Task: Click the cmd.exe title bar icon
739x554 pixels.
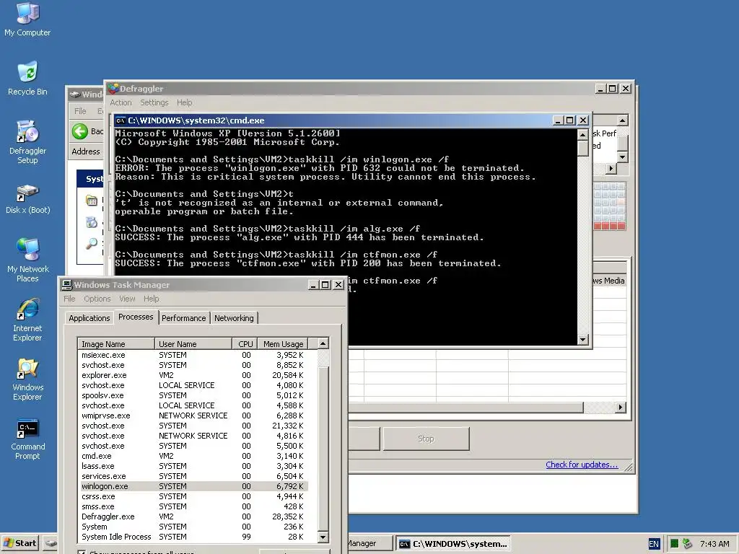Action: pyautogui.click(x=121, y=120)
